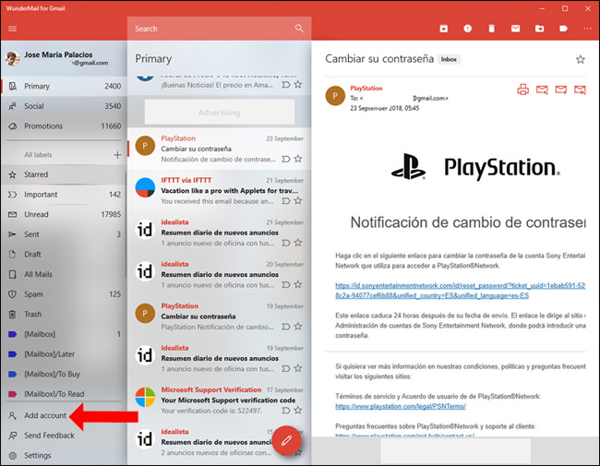Star the 23 September PlayStation email

coord(298,159)
